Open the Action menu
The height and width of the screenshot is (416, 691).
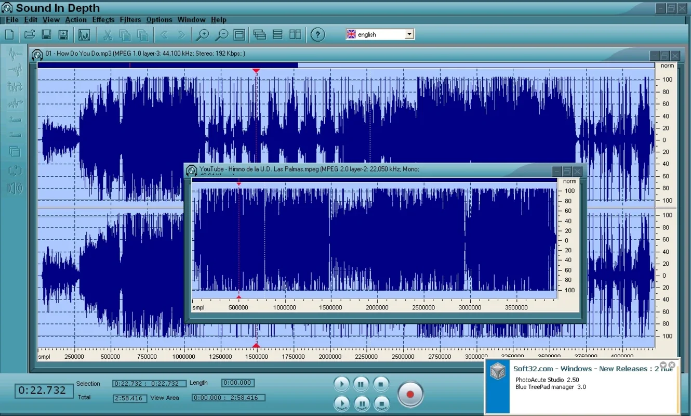(x=76, y=20)
